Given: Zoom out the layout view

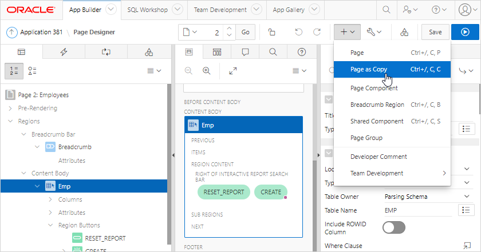Looking at the screenshot, I should click(x=188, y=71).
